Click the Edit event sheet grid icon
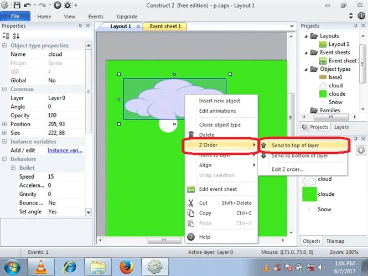Screen dimensions: 368x276 point(191,189)
